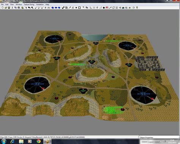Viewport: 180px width, 144px height.
Task: Open the File menu
Action: [2, 5]
